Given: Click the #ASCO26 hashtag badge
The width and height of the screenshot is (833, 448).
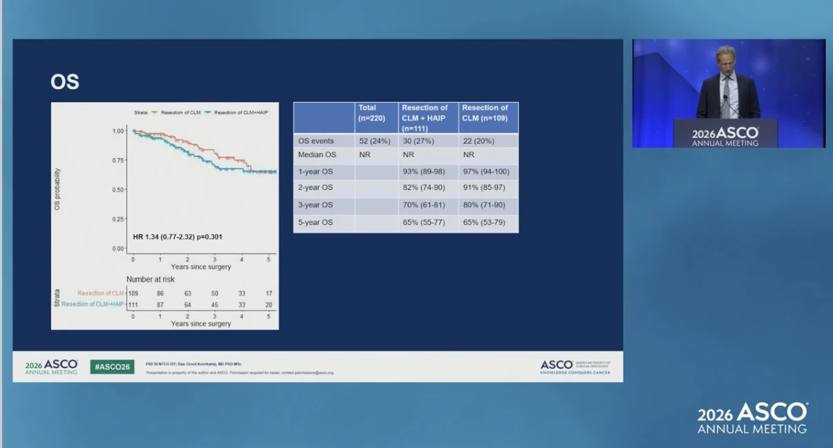Looking at the screenshot, I should 112,367.
